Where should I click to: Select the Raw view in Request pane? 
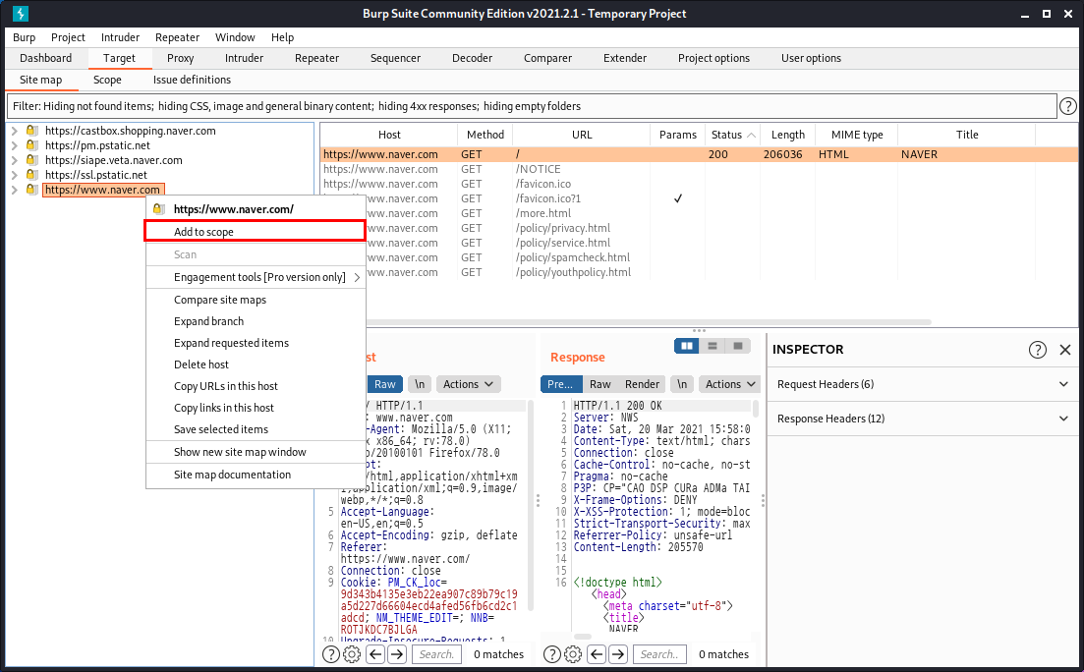[385, 384]
